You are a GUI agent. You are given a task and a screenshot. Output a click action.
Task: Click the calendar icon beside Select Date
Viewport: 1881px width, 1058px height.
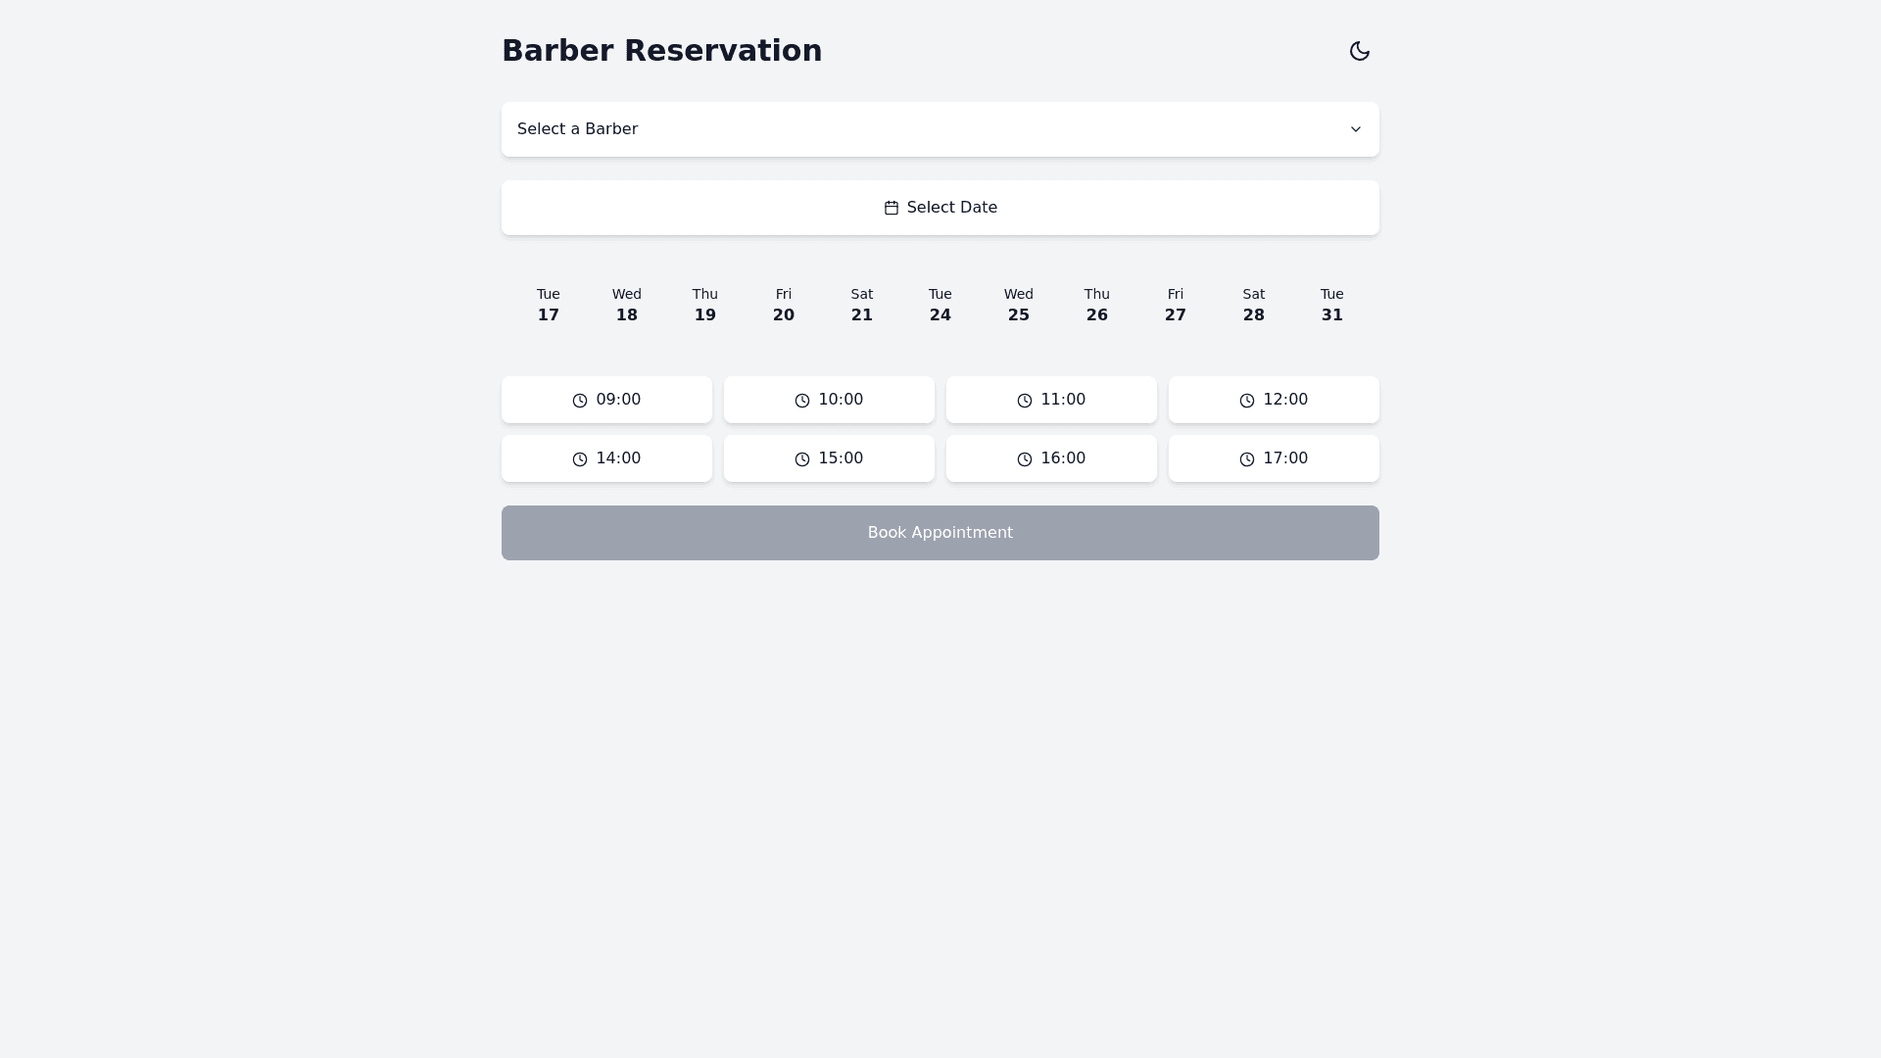pyautogui.click(x=891, y=208)
